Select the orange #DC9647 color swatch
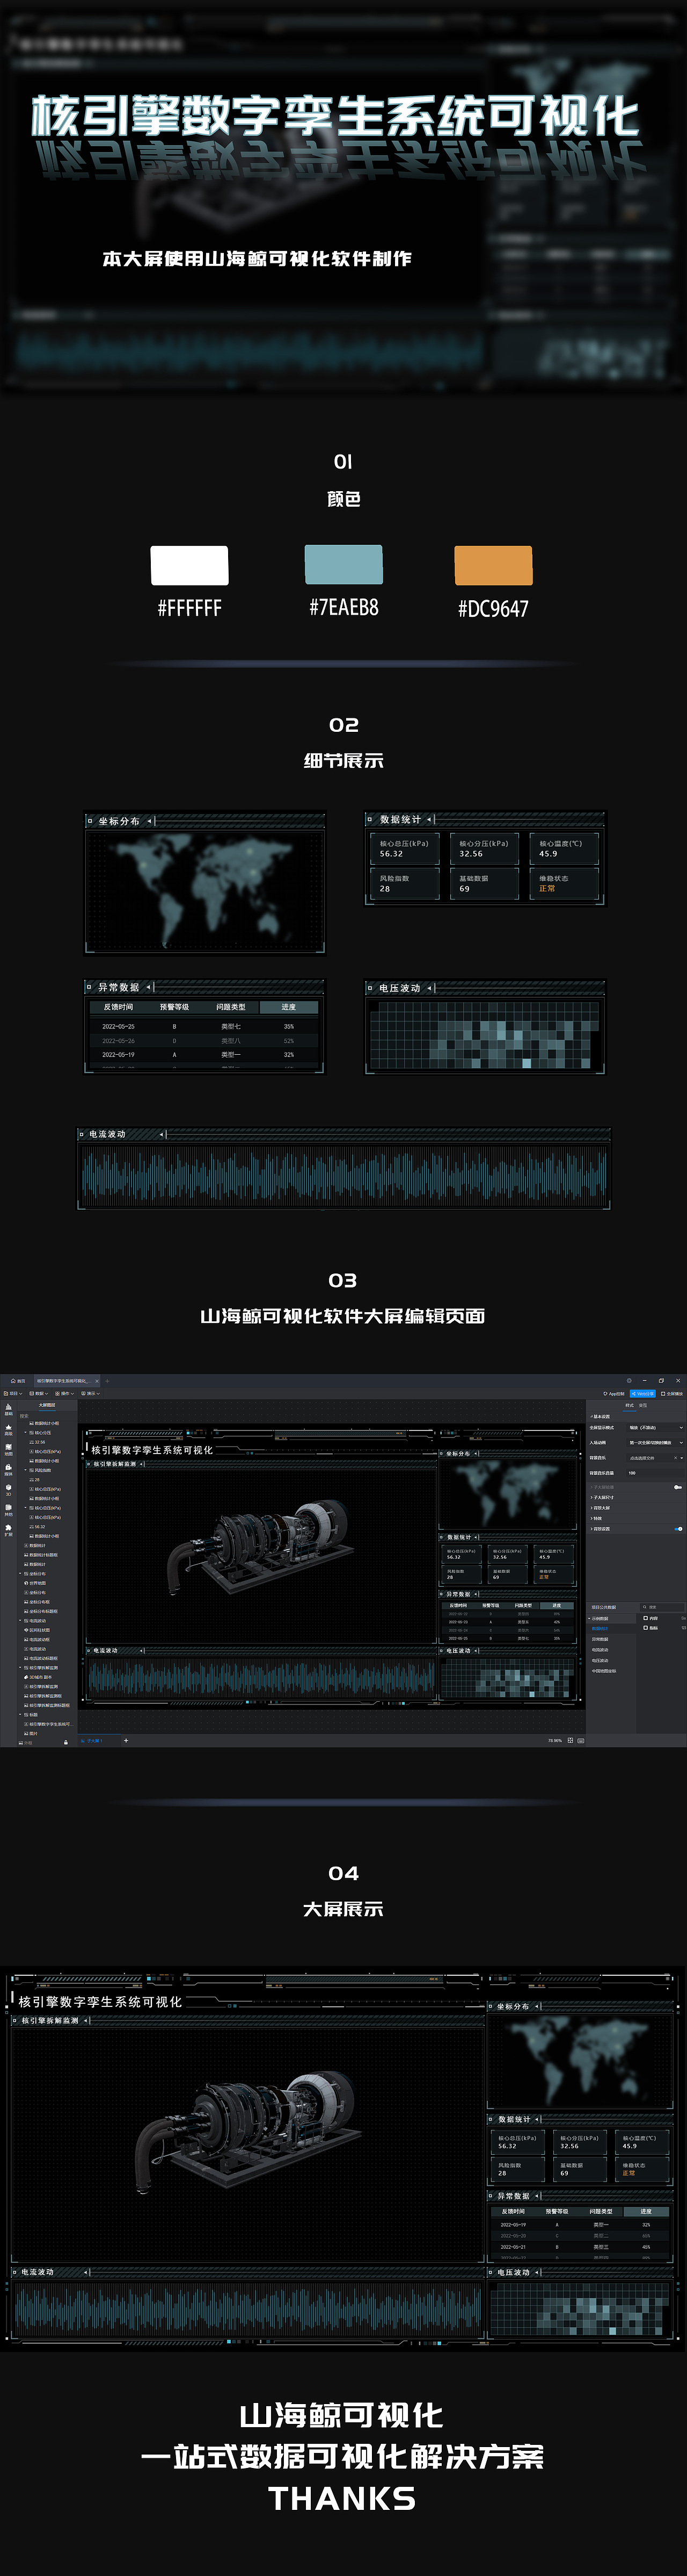The image size is (687, 2576). 493,565
